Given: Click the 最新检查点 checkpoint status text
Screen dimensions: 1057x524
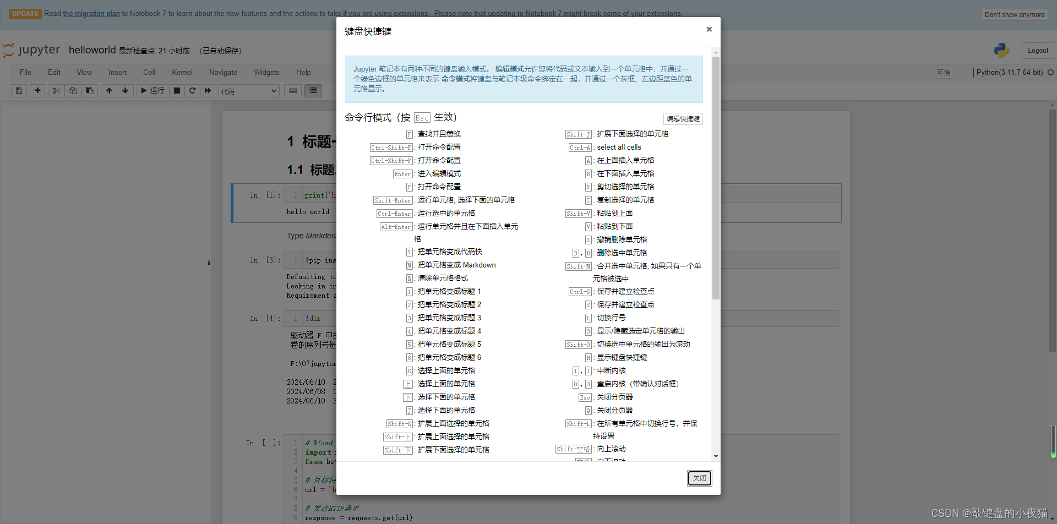Looking at the screenshot, I should (154, 51).
